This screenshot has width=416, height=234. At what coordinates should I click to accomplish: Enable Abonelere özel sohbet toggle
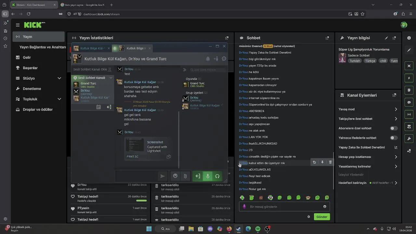click(394, 128)
